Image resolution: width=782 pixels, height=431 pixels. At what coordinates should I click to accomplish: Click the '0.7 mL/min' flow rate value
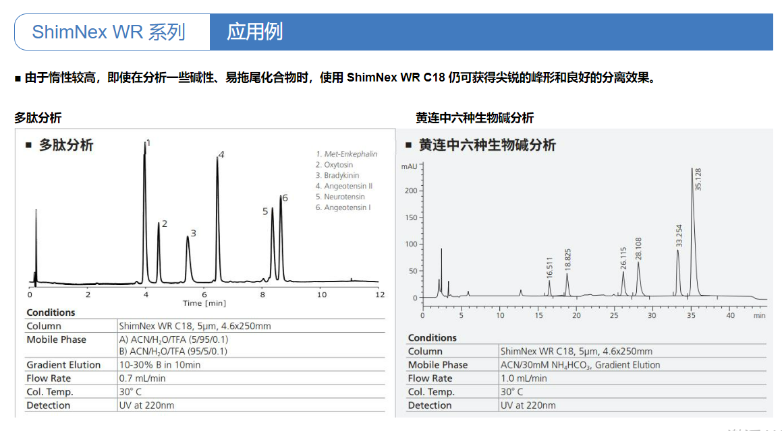point(142,378)
